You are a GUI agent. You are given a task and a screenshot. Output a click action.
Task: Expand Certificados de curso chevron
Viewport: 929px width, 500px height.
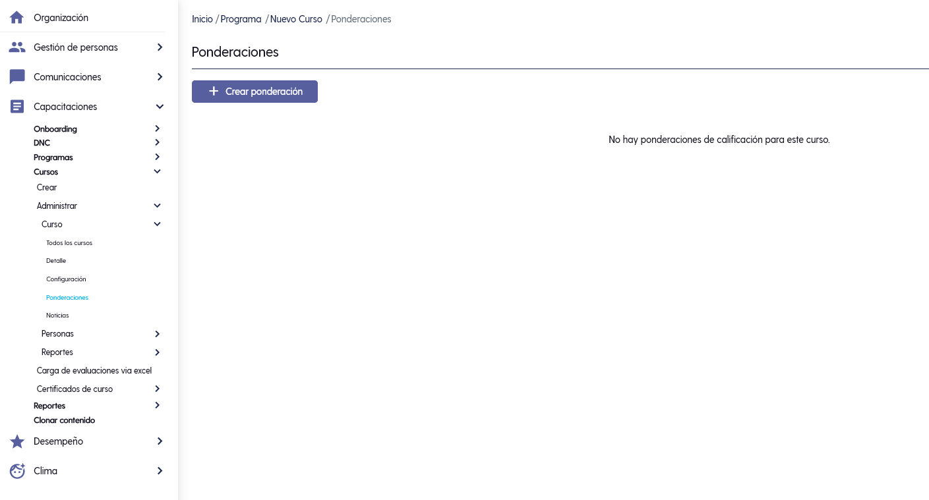[157, 389]
